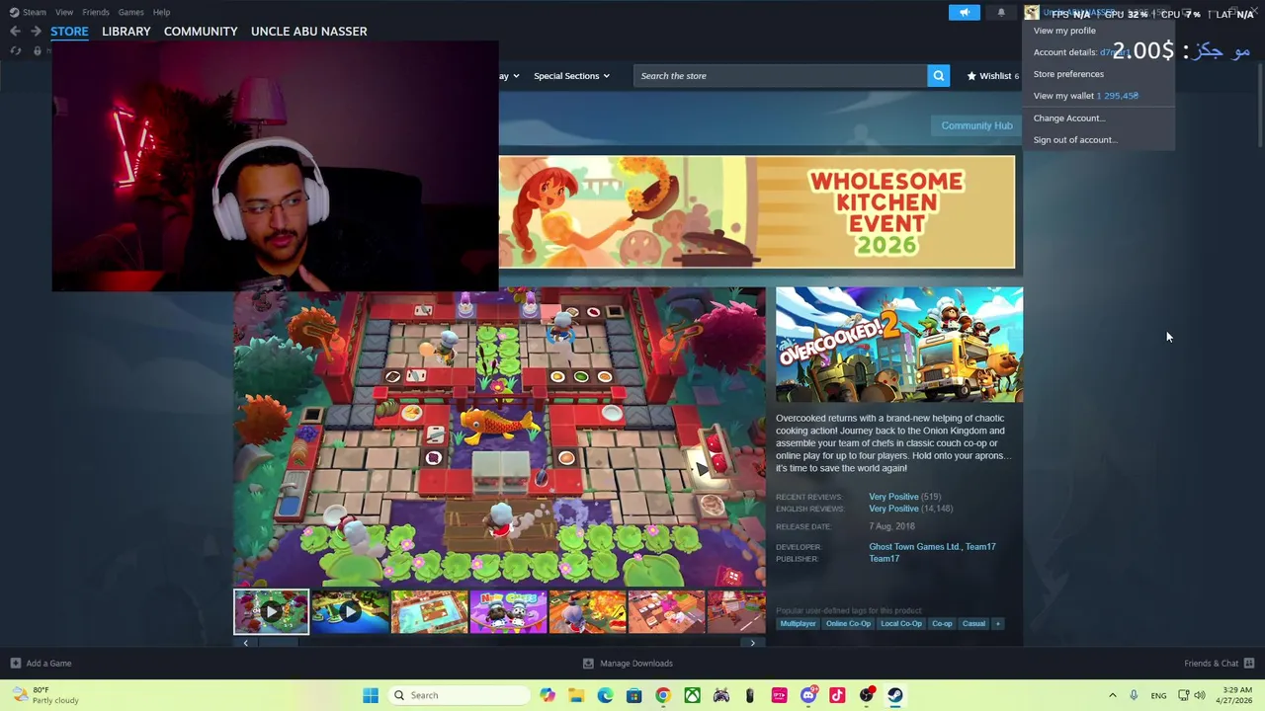Open the Friends menu

[96, 12]
